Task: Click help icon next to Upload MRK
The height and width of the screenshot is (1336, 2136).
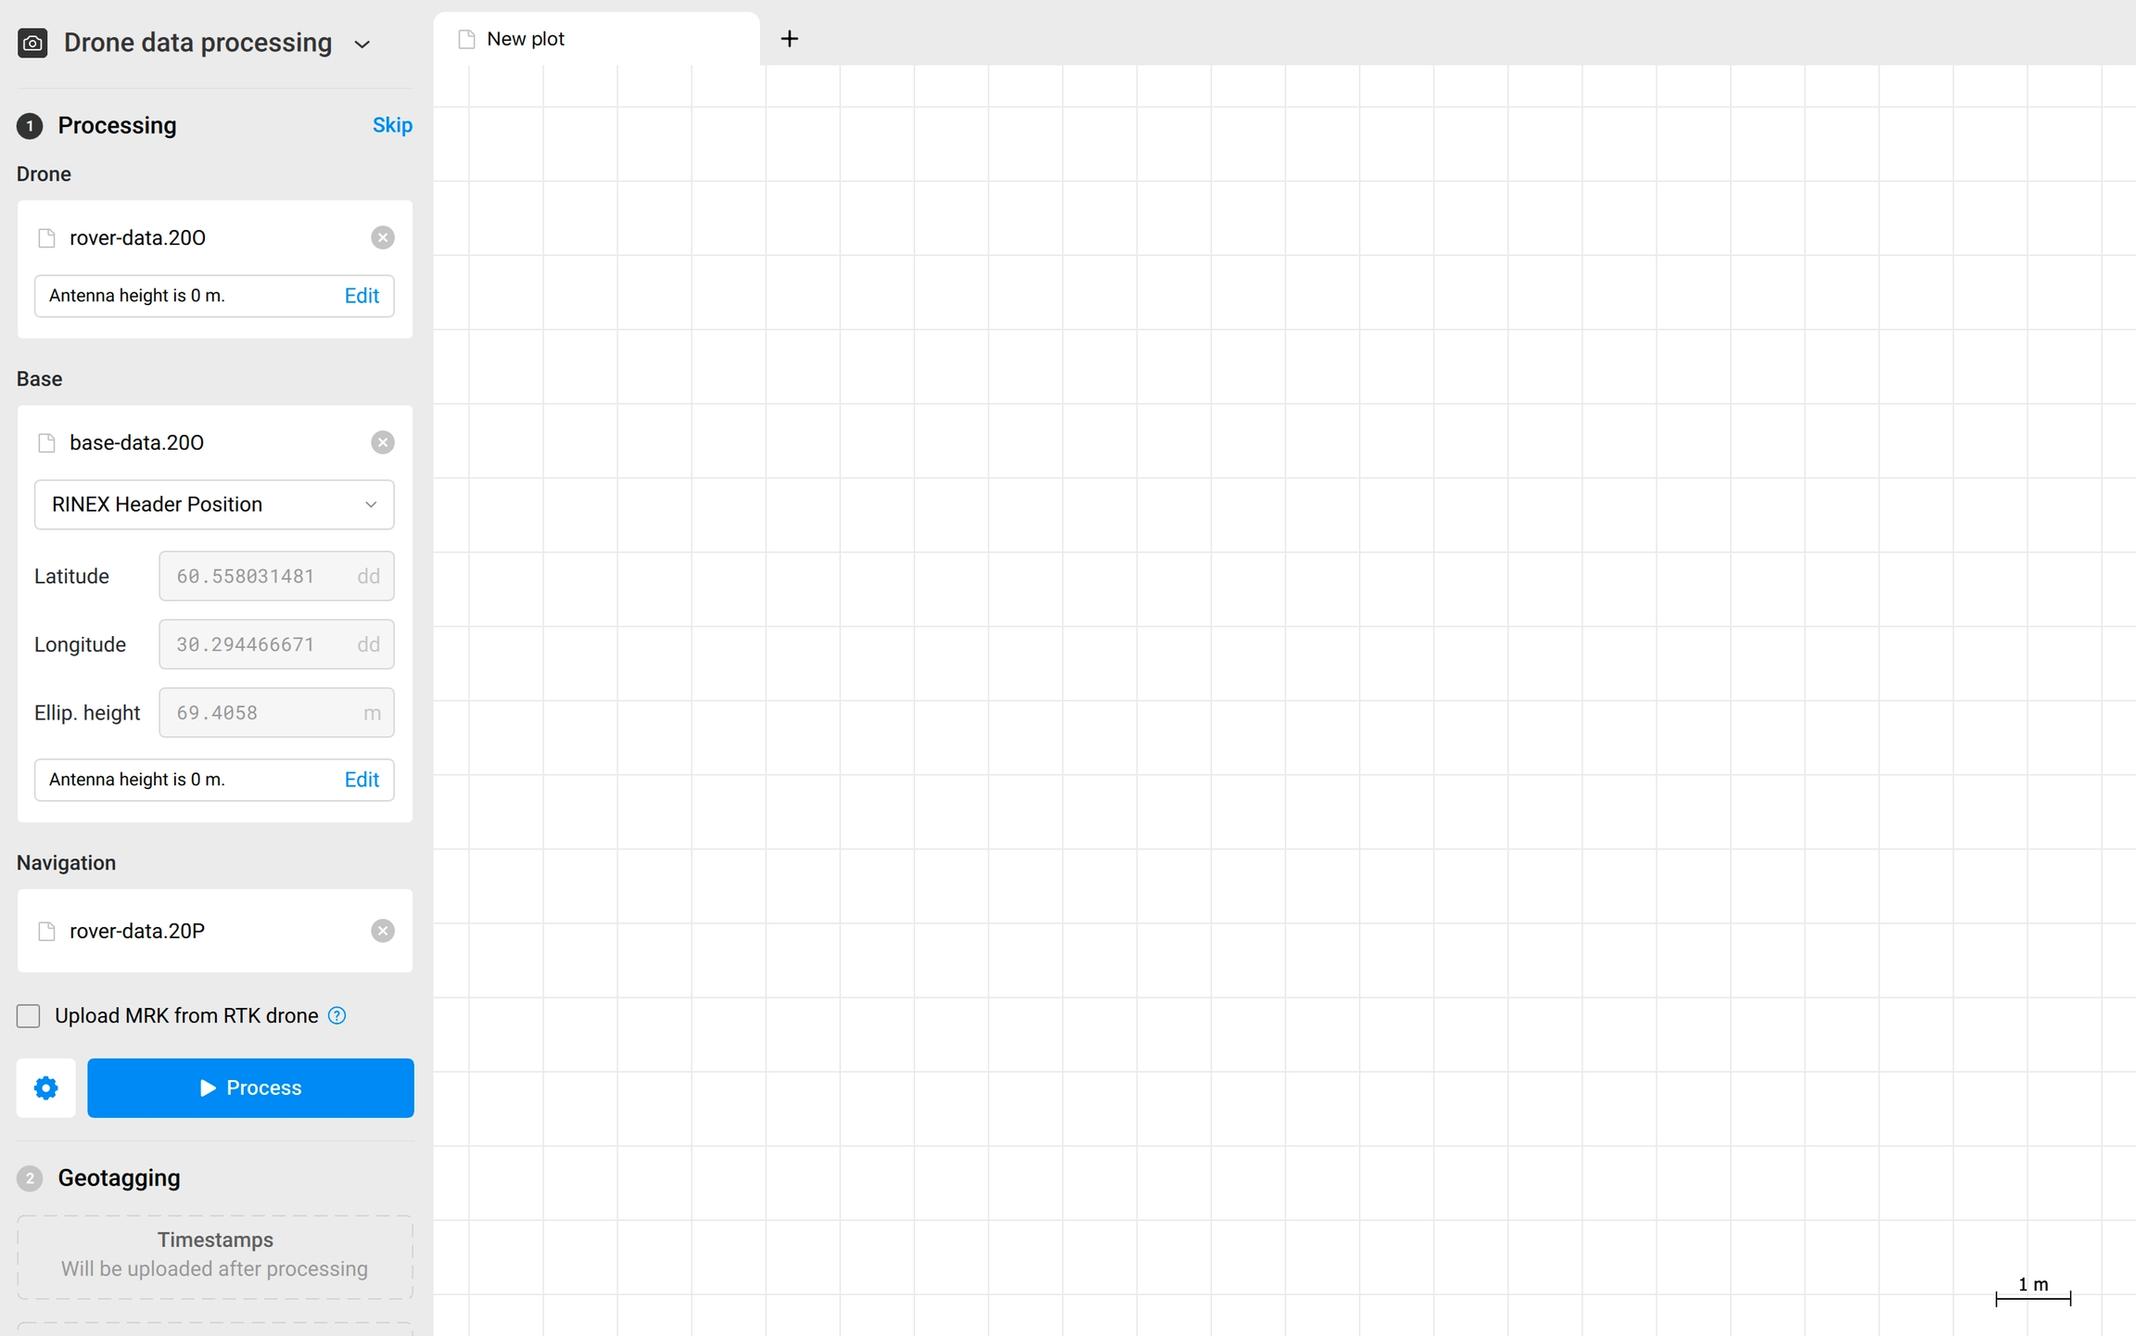Action: [337, 1016]
